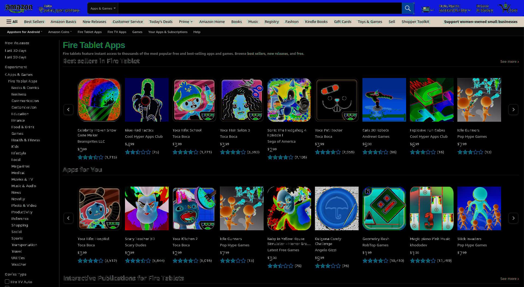Viewport: 524px width, 287px height.
Task: Open Blue-Red Tactics app icon
Action: [x=147, y=100]
